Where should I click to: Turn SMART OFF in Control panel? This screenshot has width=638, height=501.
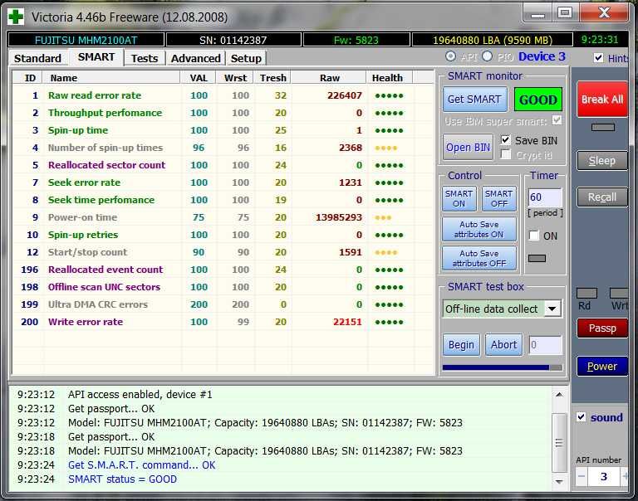point(498,199)
